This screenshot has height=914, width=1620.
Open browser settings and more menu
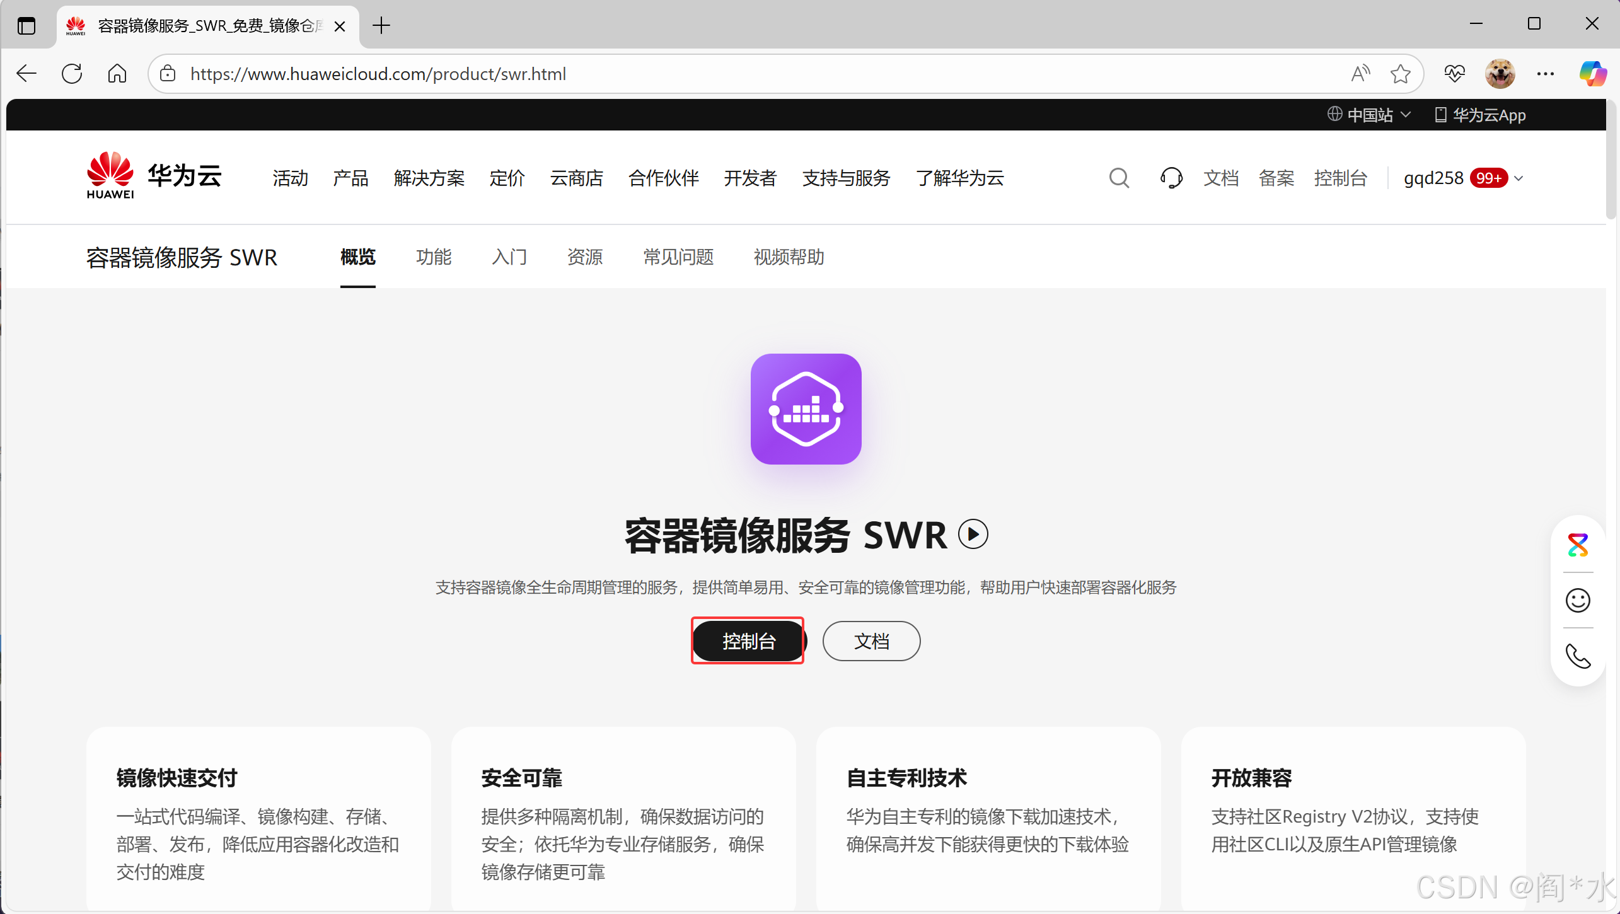1545,74
